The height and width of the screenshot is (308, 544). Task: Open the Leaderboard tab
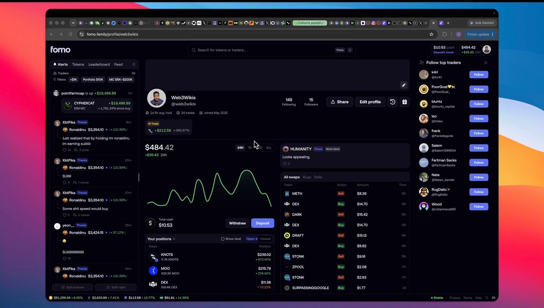pyautogui.click(x=99, y=64)
